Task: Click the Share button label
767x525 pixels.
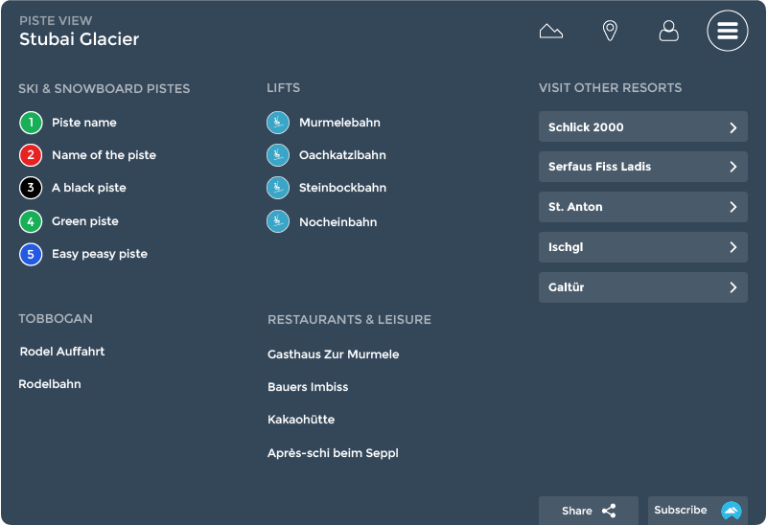Action: (577, 511)
